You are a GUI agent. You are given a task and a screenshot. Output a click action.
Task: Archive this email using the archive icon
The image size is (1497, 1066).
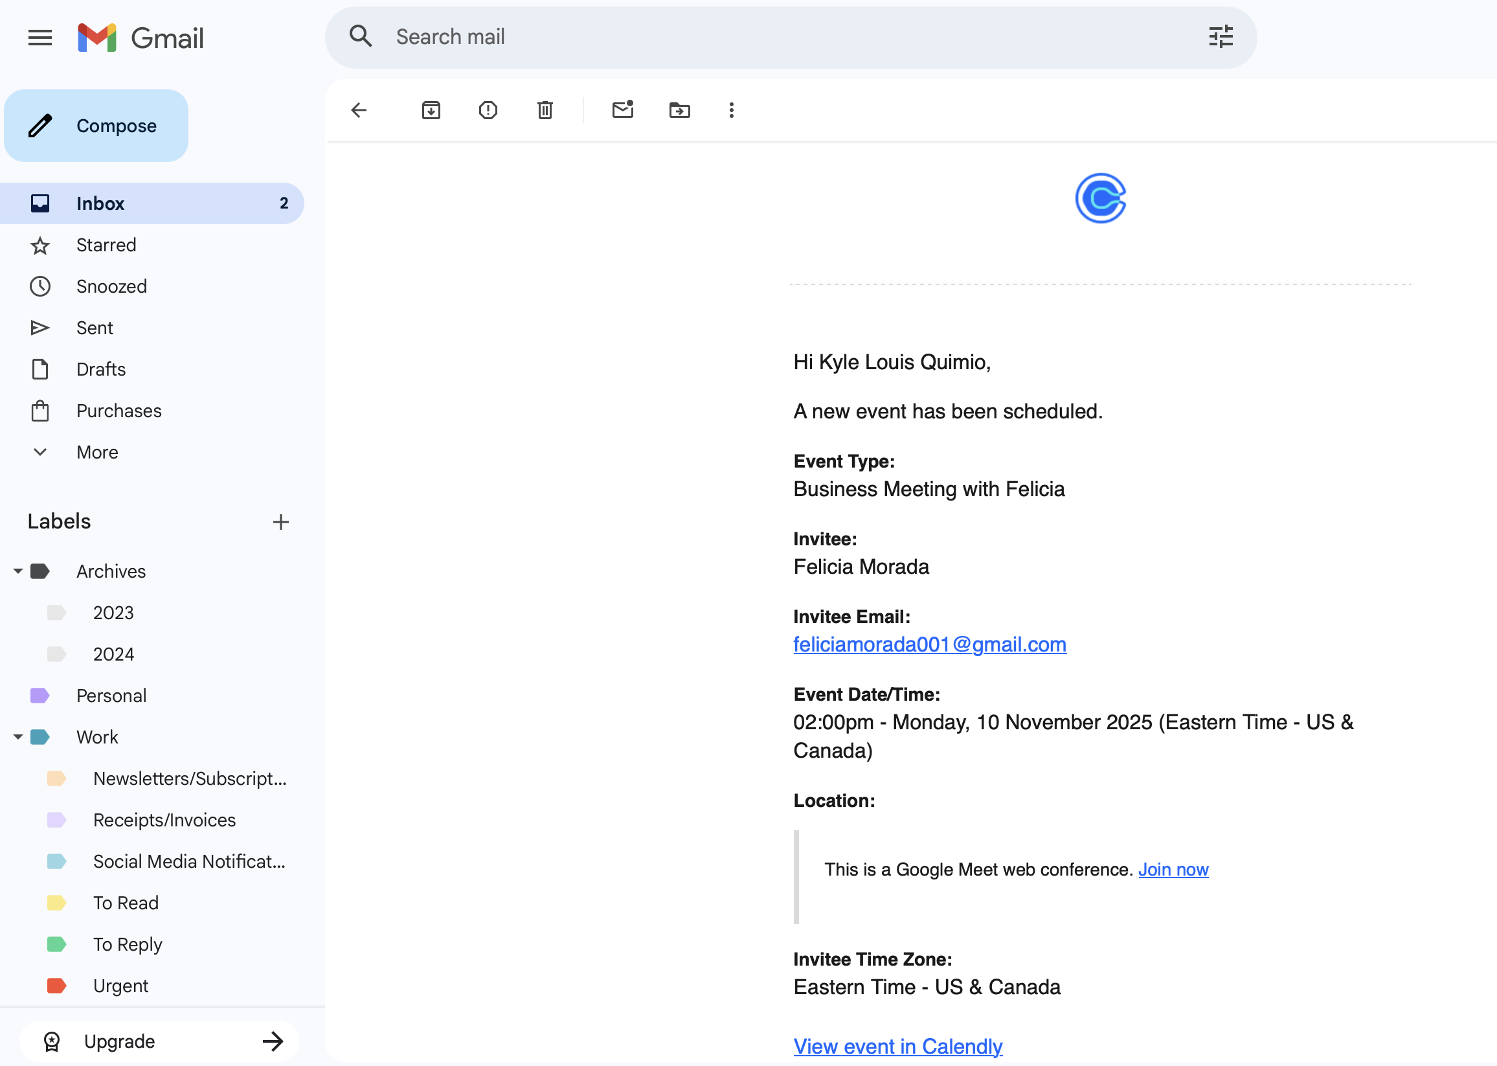[431, 110]
